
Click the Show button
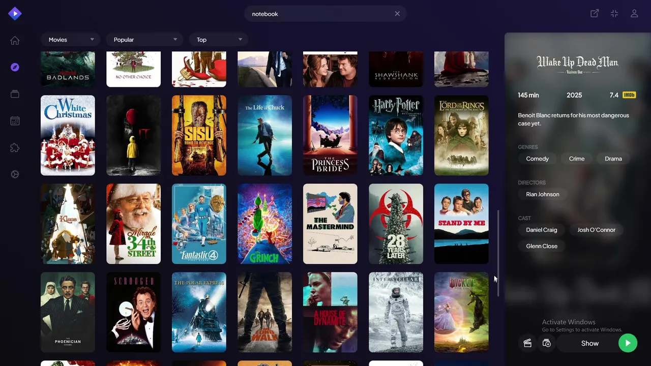click(x=590, y=343)
